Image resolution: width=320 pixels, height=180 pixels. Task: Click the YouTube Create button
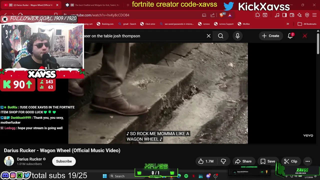pyautogui.click(x=270, y=36)
